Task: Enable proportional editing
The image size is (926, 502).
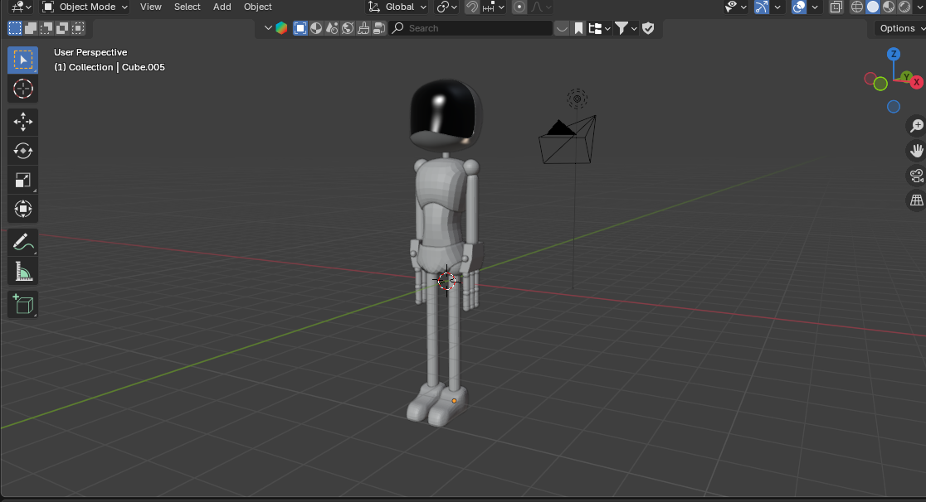Action: (519, 7)
